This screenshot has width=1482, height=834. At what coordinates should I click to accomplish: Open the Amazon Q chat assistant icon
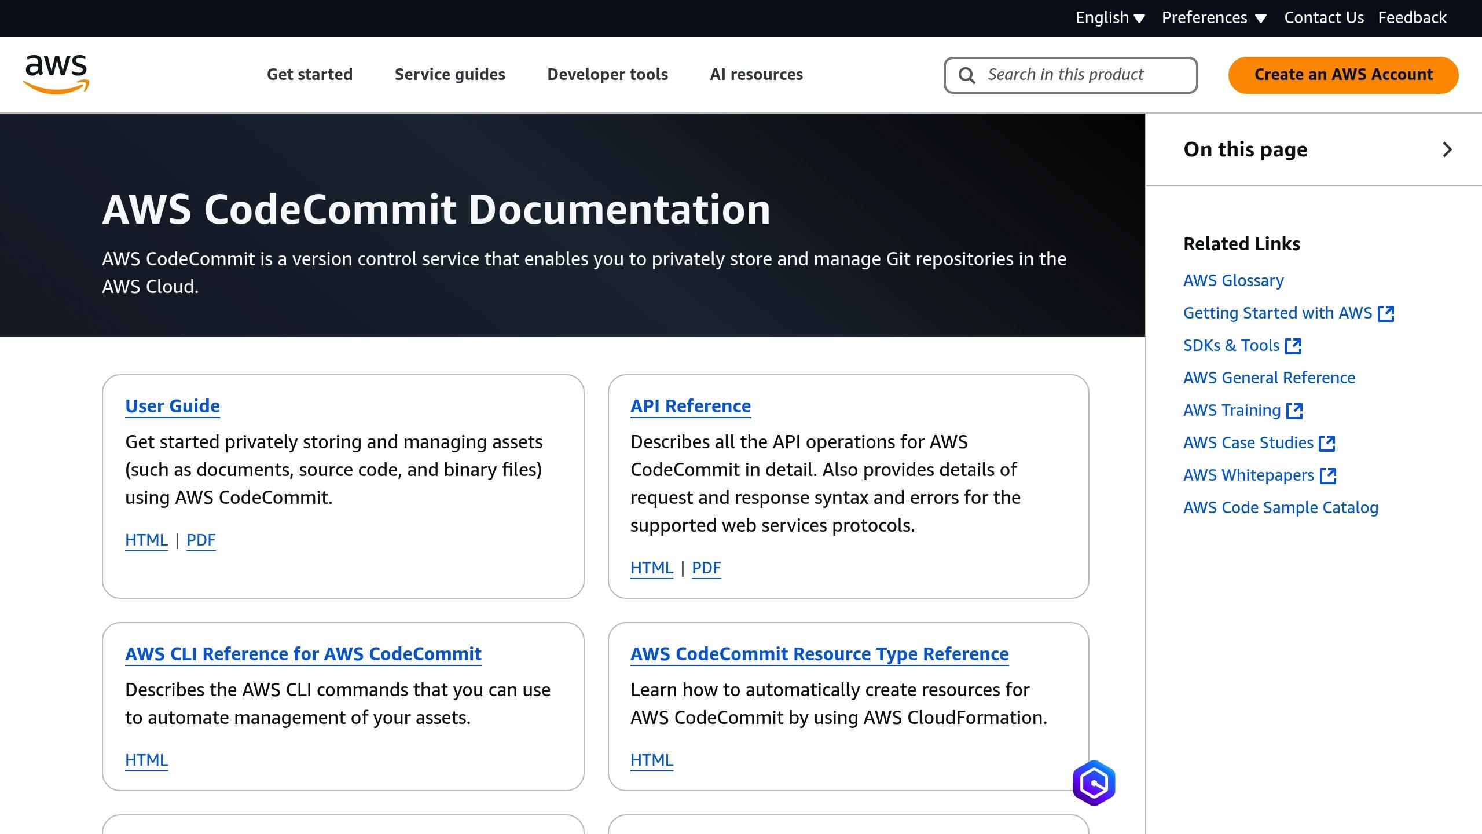coord(1094,783)
